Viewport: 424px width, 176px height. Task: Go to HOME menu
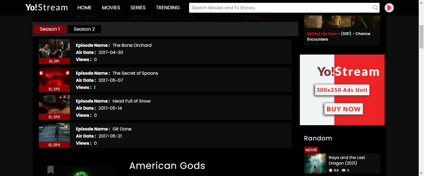point(84,8)
